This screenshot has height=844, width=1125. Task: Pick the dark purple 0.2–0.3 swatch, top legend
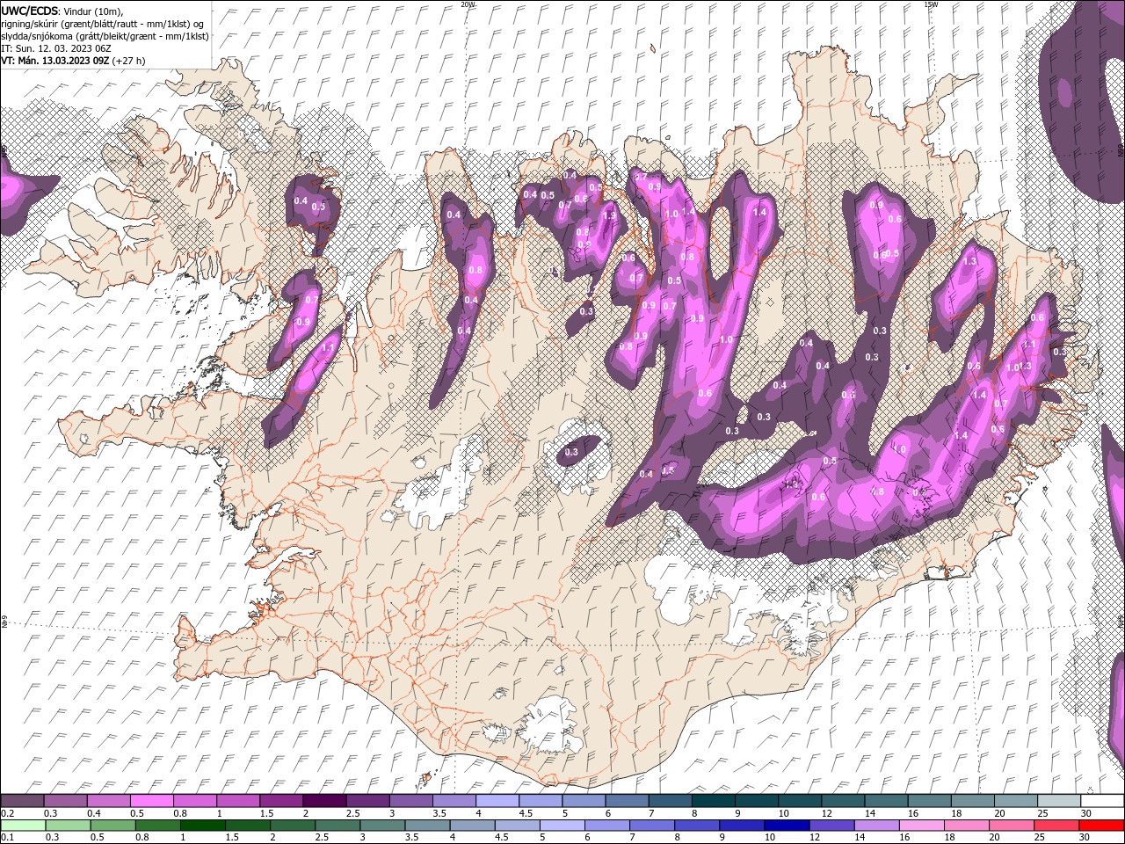click(x=22, y=801)
